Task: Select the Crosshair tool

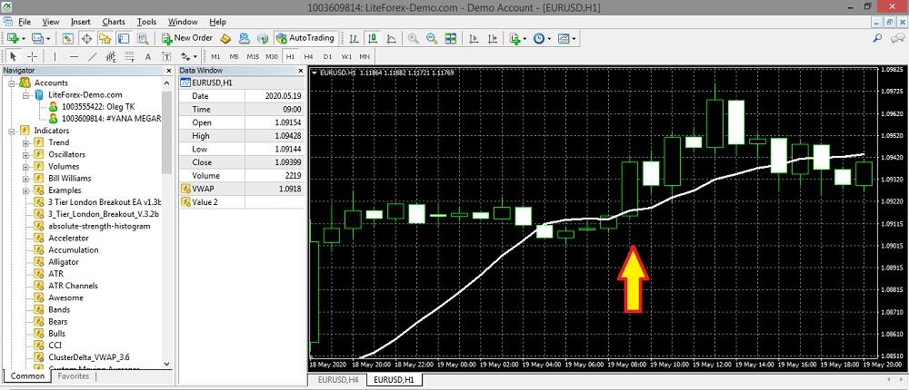Action: pyautogui.click(x=33, y=57)
